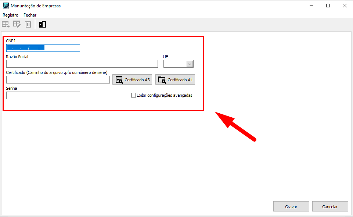The image size is (353, 217).
Task: Enable Exibir configurações avançadas checkbox
Action: (x=134, y=95)
